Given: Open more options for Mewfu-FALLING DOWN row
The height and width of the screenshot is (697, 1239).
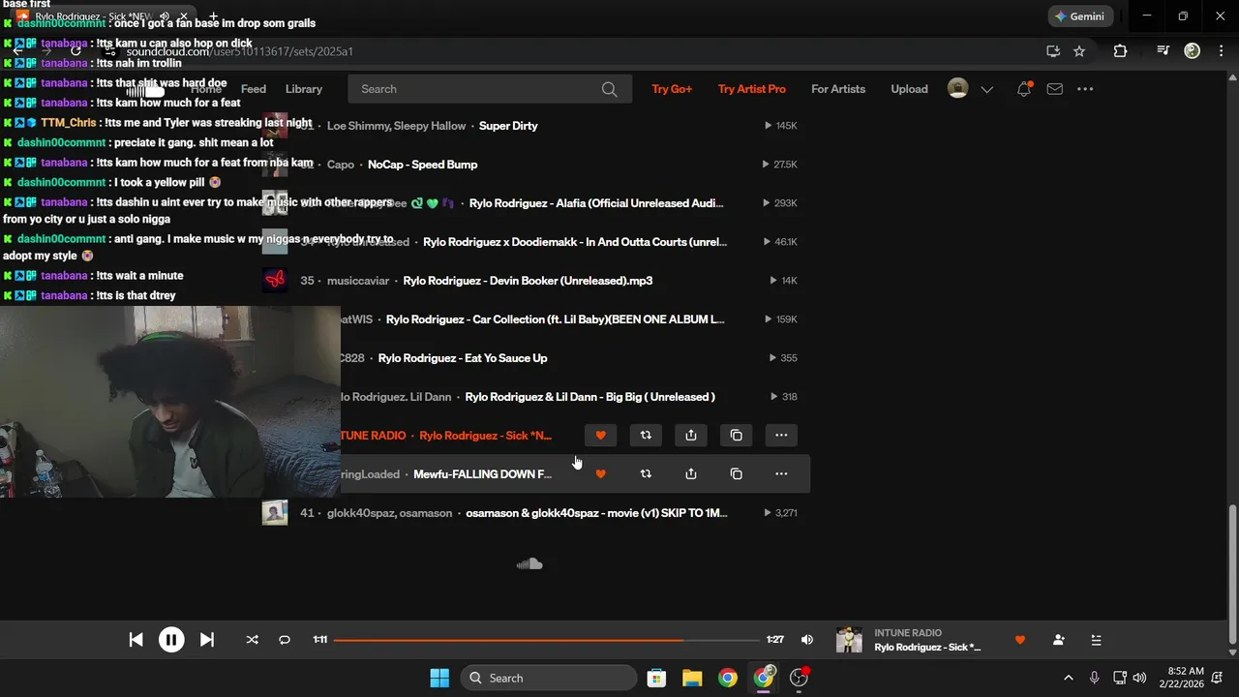Looking at the screenshot, I should pos(781,474).
